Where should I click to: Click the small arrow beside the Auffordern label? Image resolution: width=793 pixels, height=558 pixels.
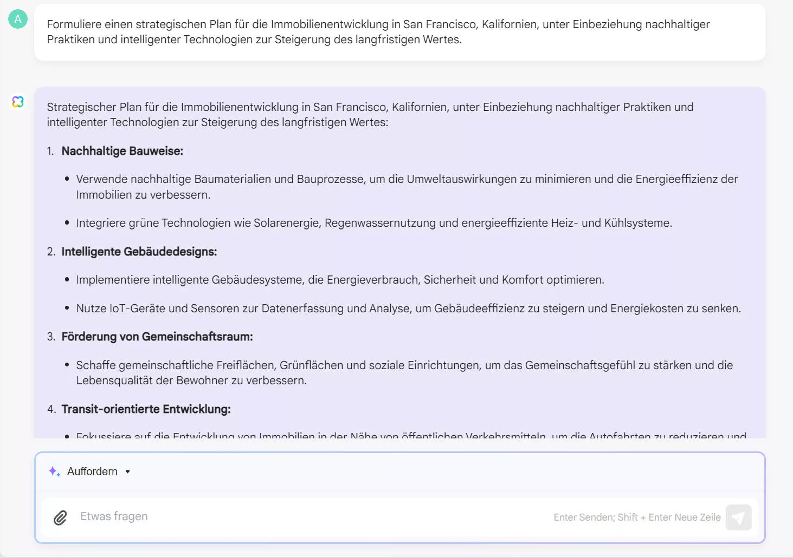(128, 471)
